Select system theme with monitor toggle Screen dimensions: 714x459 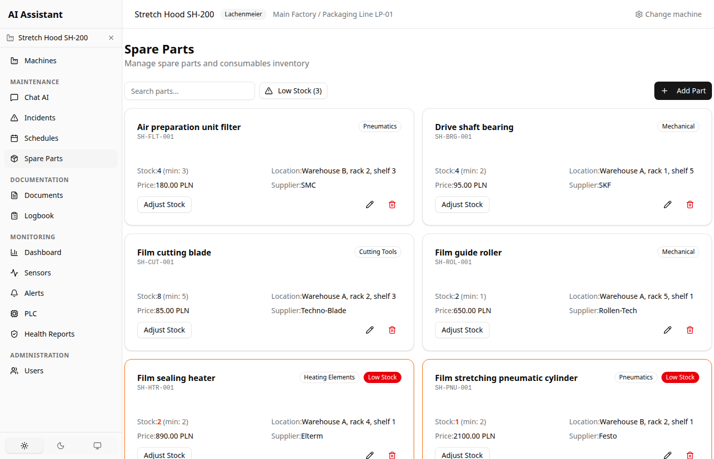tap(97, 445)
